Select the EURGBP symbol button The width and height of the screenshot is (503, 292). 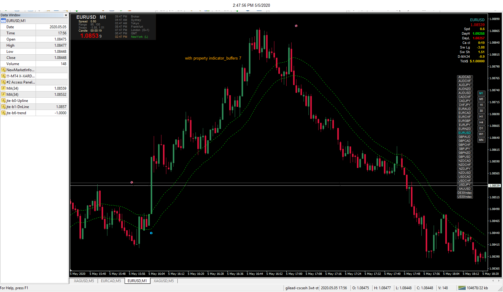tap(465, 121)
